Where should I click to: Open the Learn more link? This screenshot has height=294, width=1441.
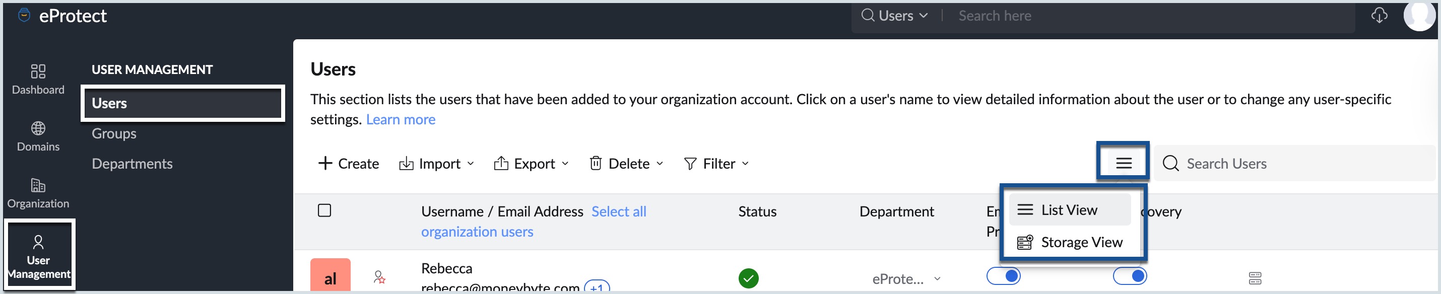[401, 120]
